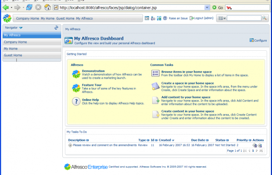The height and width of the screenshot is (175, 272).
Task: Expand the browser address bar history dropdown
Action: point(207,7)
